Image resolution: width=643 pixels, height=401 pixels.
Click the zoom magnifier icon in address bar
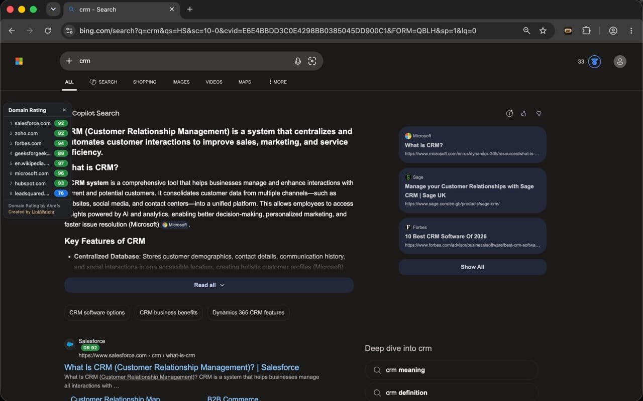click(x=526, y=31)
